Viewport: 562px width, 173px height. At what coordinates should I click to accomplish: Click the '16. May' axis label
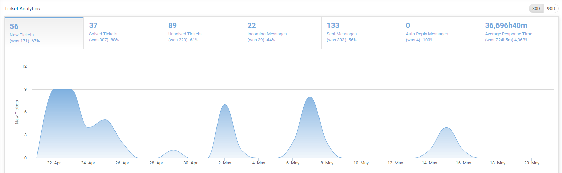(x=463, y=163)
